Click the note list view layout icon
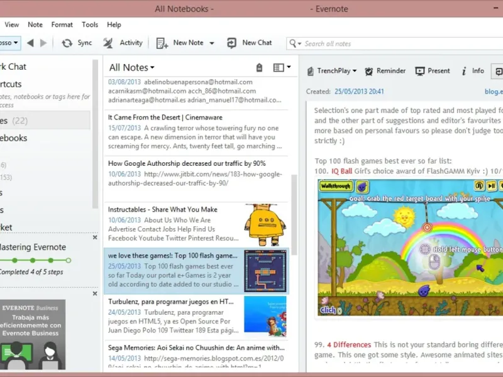This screenshot has width=503, height=377. [279, 68]
